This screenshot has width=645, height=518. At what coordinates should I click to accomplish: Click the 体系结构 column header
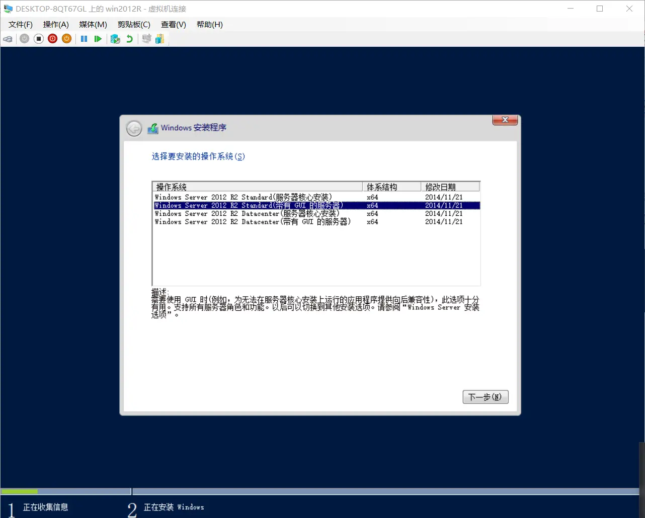(x=391, y=187)
